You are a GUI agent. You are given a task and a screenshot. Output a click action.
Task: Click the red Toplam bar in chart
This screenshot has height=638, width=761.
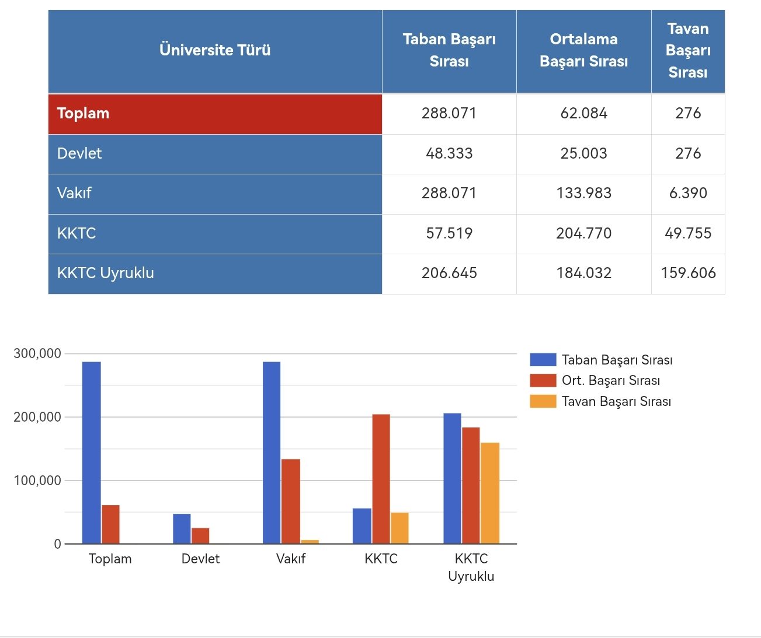110,524
